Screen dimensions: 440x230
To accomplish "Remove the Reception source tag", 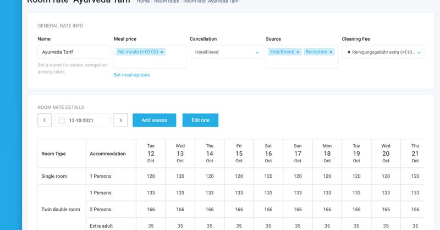I will [x=331, y=52].
